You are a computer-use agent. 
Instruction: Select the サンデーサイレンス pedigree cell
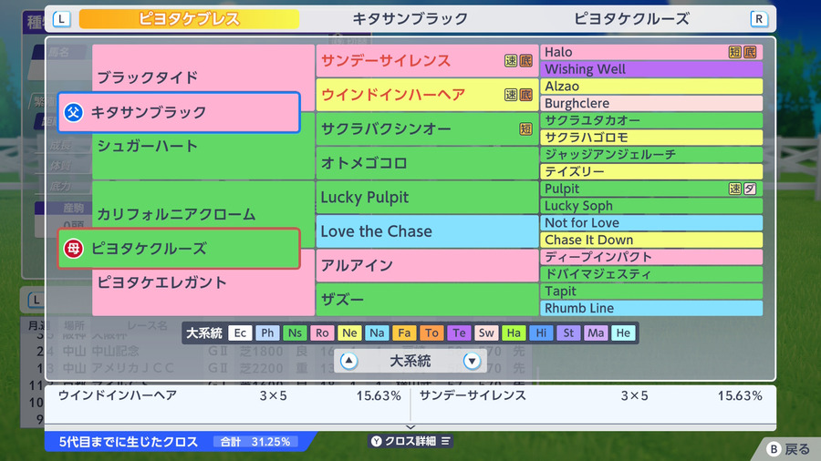pos(427,61)
